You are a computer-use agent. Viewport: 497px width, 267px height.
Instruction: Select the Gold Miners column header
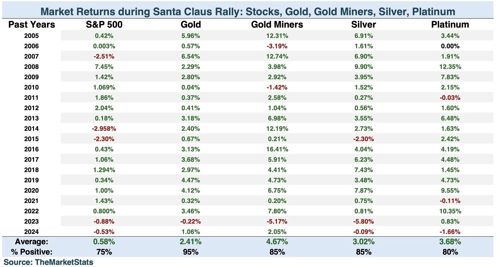click(277, 25)
